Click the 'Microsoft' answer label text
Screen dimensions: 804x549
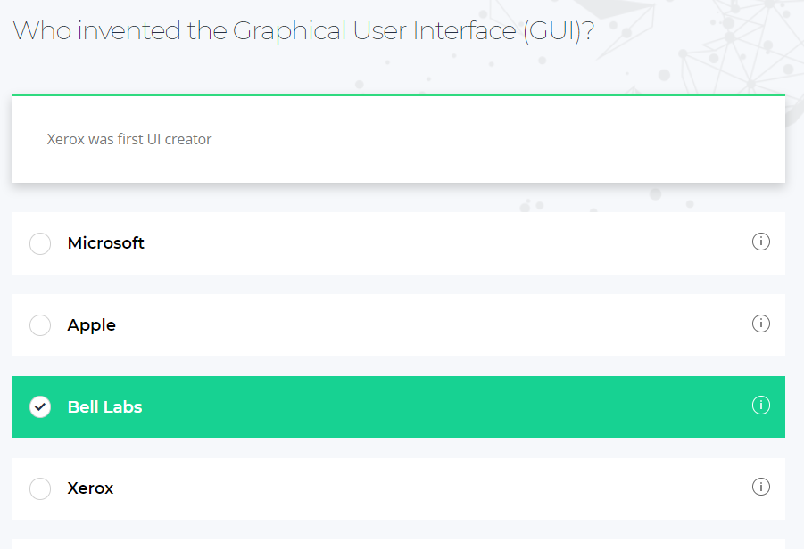click(x=105, y=243)
